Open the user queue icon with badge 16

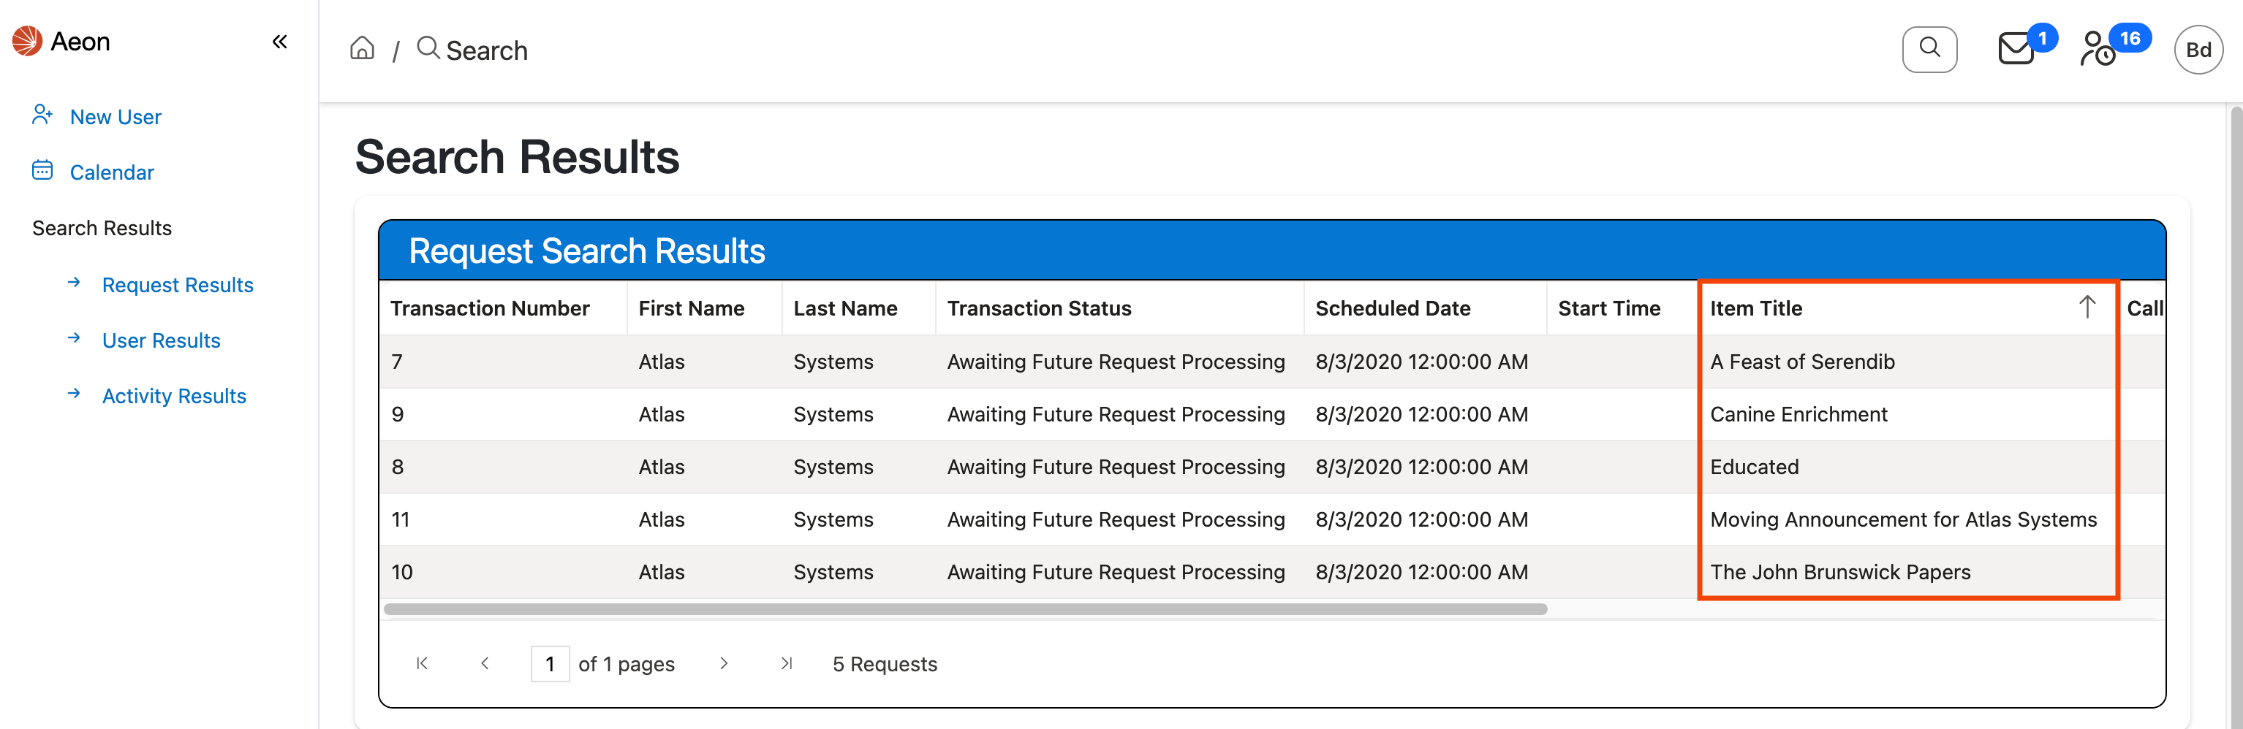(x=2098, y=49)
